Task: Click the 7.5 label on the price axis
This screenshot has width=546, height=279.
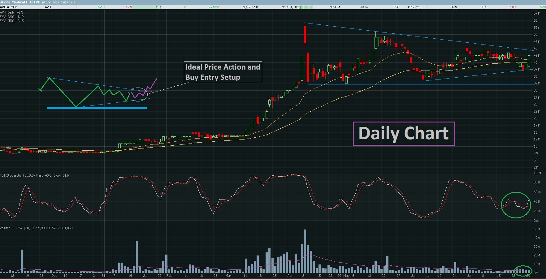Action: [x=535, y=153]
